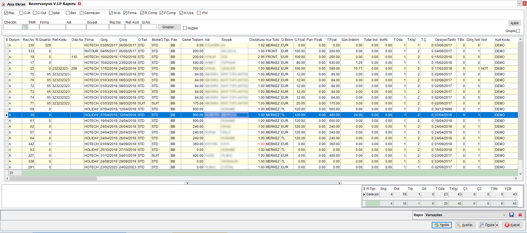Uncheck the H.Use checkbox
Screen dimensions: 527x233
tap(181, 13)
